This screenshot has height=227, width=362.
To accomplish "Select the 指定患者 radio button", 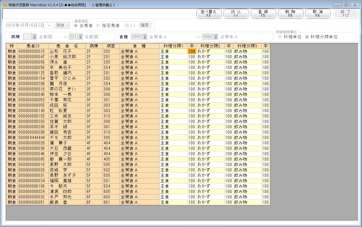I will 98,26.
